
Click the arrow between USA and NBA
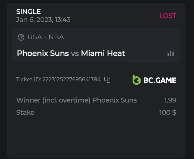click(45, 37)
